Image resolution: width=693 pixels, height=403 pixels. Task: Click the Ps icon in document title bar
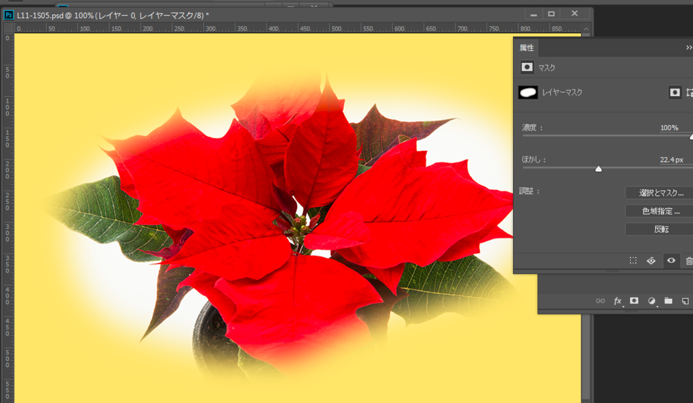coord(8,15)
